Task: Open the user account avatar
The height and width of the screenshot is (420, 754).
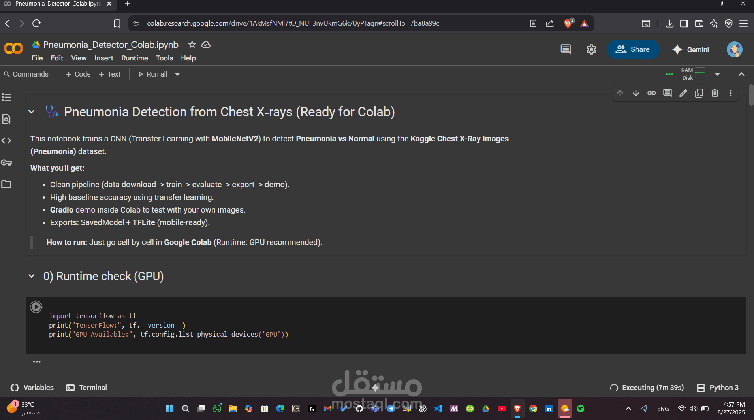Action: [x=735, y=49]
